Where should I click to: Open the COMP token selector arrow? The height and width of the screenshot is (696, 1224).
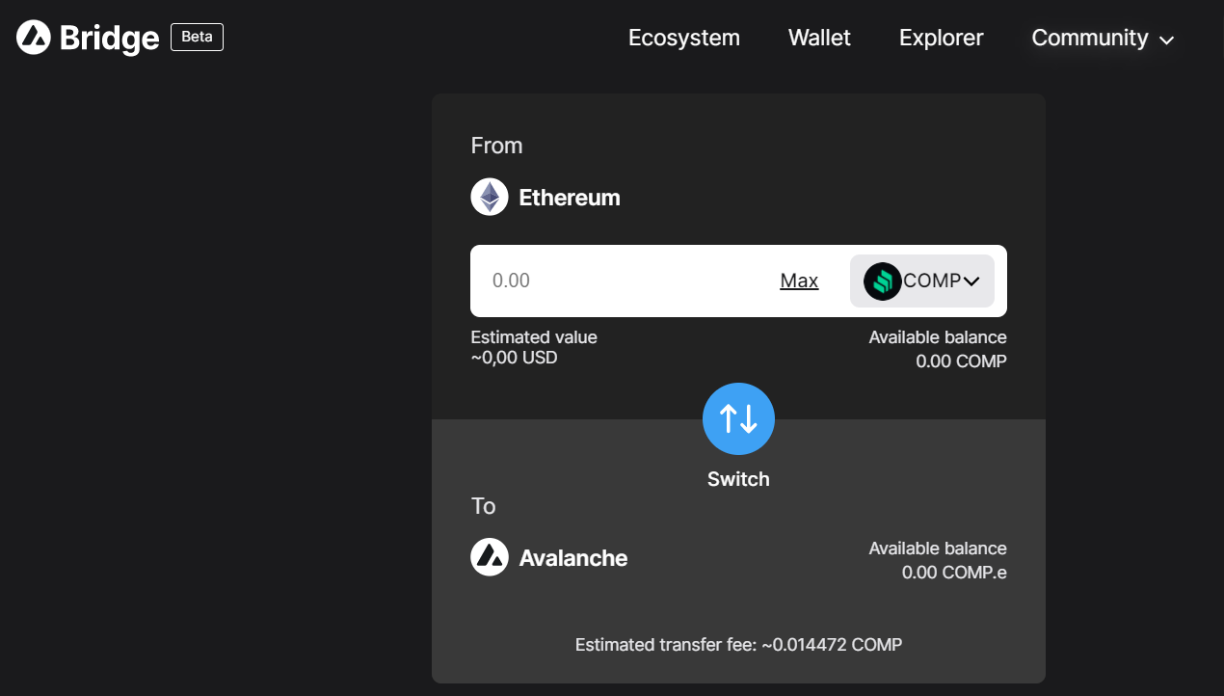coord(971,281)
